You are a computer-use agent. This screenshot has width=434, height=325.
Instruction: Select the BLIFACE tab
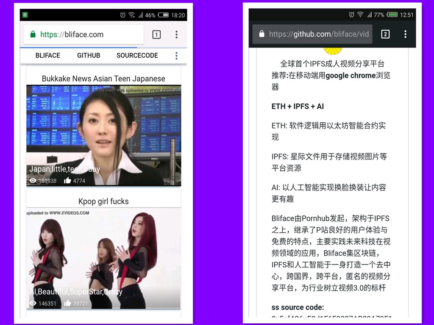tap(47, 55)
